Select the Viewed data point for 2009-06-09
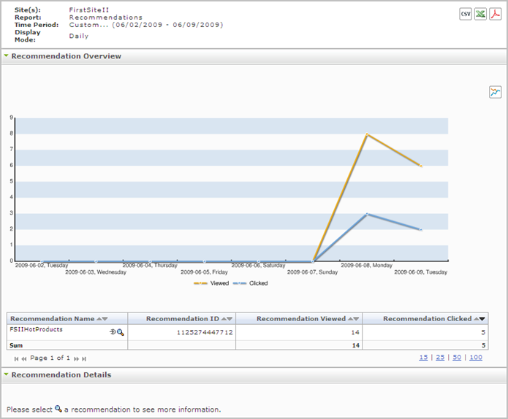The width and height of the screenshot is (508, 419). [421, 166]
